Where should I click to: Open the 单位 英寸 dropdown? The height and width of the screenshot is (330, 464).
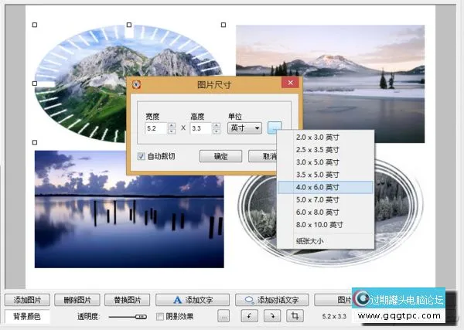(x=244, y=128)
